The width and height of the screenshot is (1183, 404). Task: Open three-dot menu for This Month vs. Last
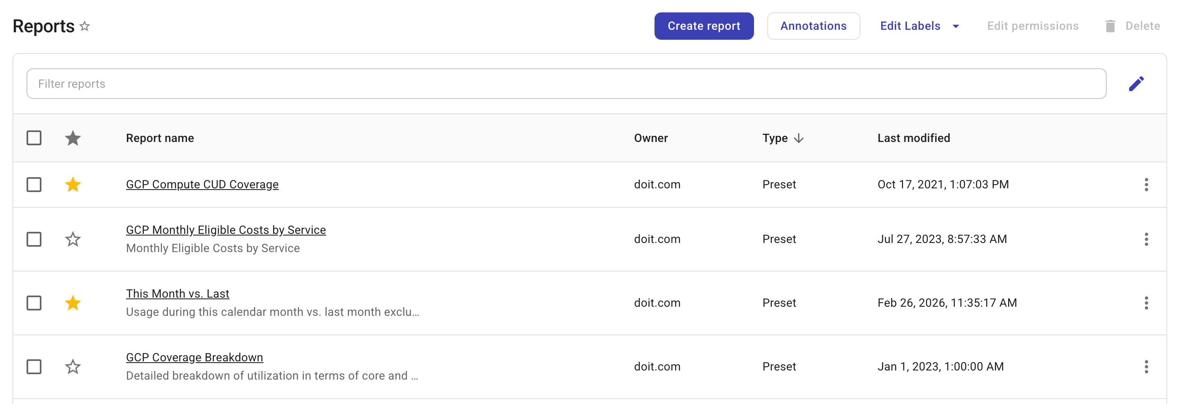1146,303
